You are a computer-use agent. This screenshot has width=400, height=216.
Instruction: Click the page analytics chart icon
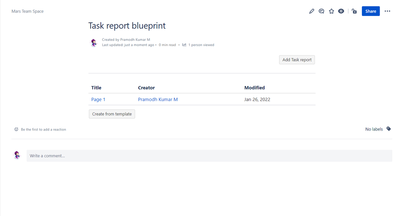(184, 45)
